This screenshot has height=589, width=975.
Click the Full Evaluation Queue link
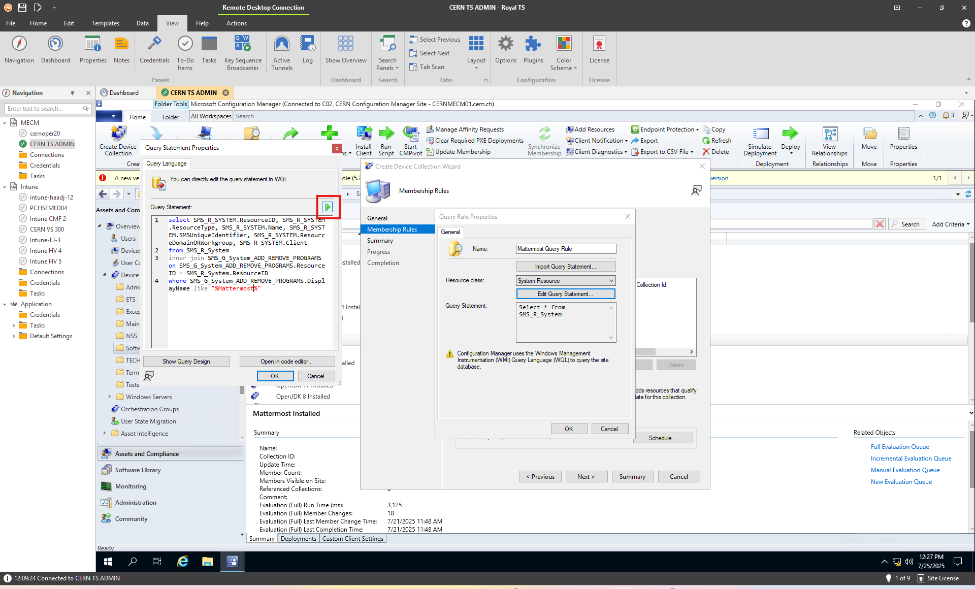coord(900,447)
